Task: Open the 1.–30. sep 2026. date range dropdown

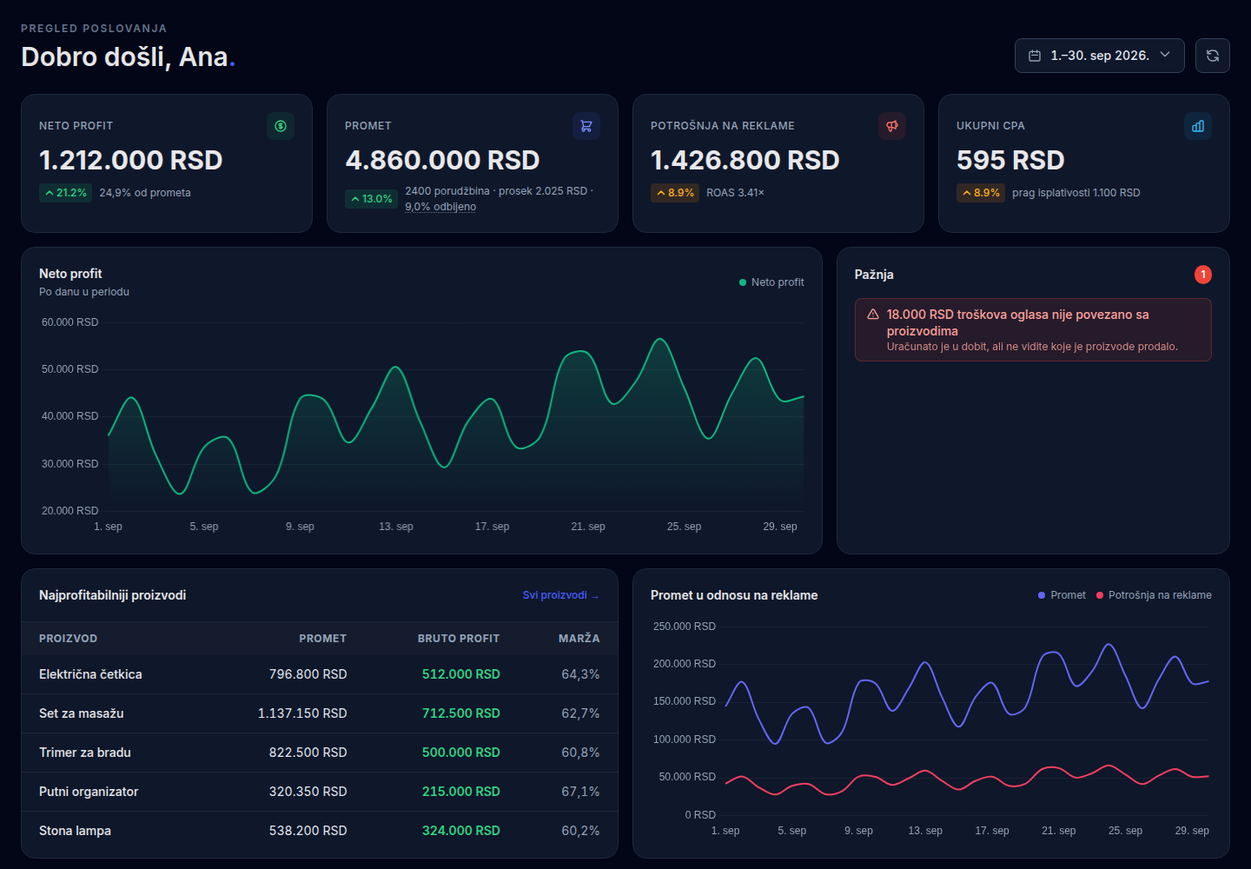Action: point(1100,56)
